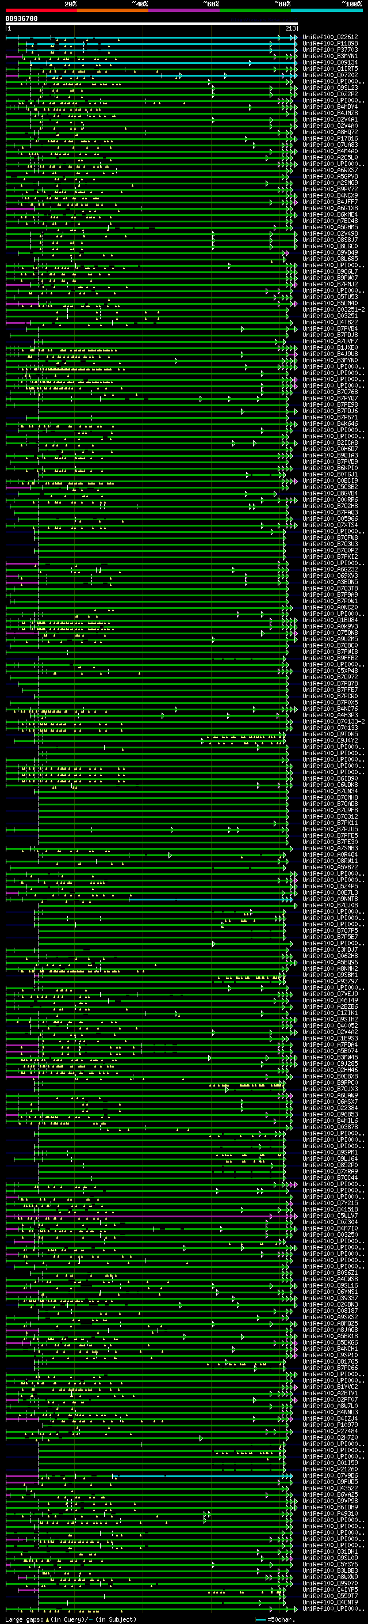
Task: Select hit label UniRef100_A2C5L0
Action: pos(330,158)
